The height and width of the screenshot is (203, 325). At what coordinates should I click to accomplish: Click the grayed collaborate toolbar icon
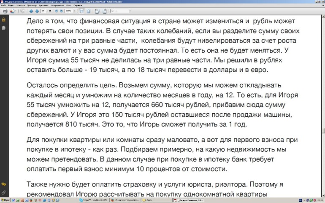click(x=23, y=11)
